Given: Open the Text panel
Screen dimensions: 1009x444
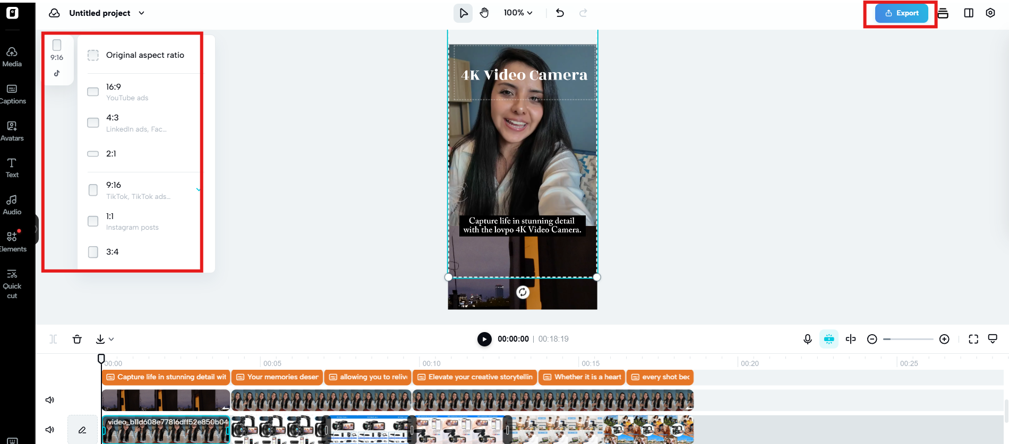Looking at the screenshot, I should coord(12,168).
